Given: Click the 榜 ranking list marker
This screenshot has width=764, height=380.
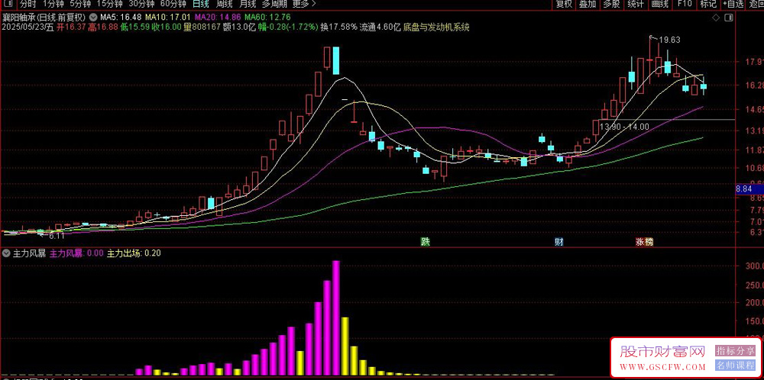Looking at the screenshot, I should pyautogui.click(x=649, y=242).
